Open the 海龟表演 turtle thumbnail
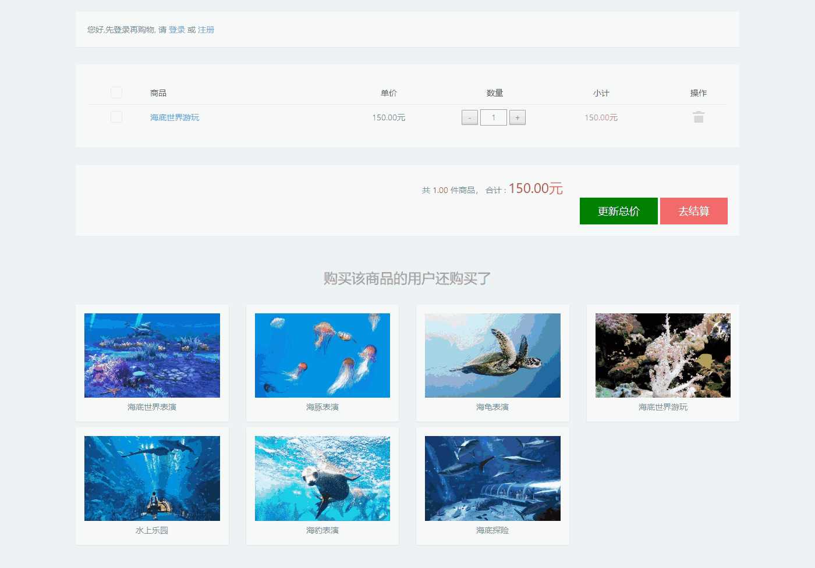The image size is (815, 568). 492,355
